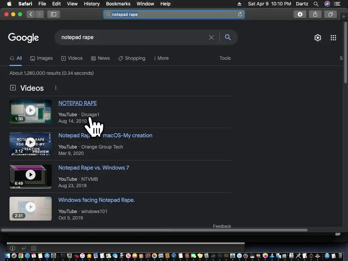
Task: Open the Edit menu
Action: tap(56, 4)
